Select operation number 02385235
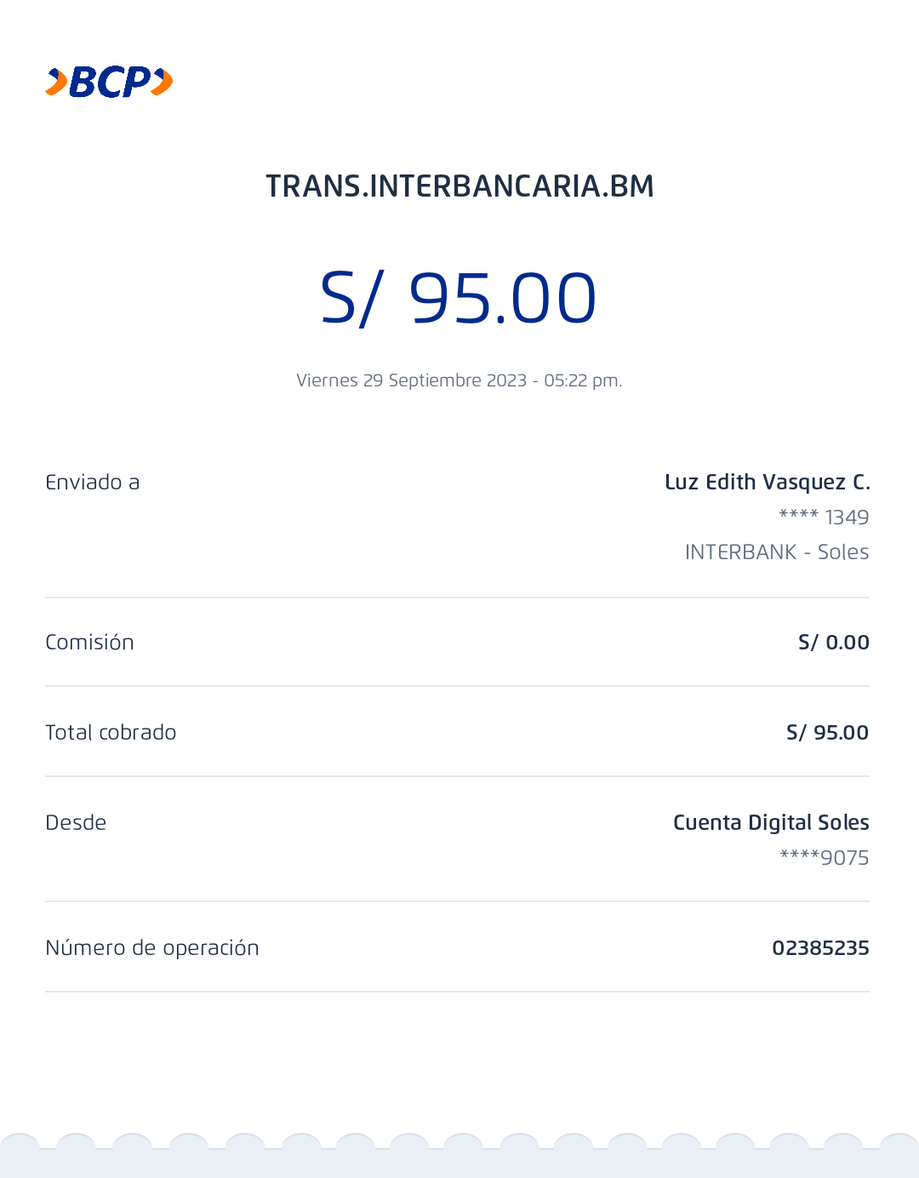Screen dimensions: 919x1178 pos(820,948)
